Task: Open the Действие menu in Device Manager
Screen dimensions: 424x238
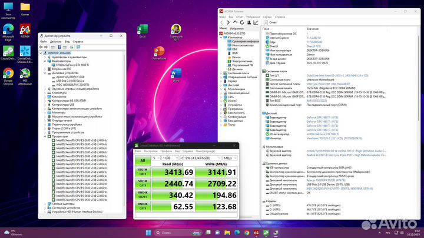Action: pos(56,42)
